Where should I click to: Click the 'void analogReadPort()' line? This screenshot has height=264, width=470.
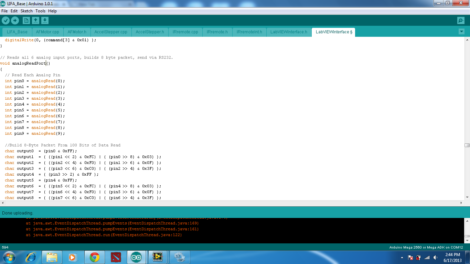tap(25, 63)
